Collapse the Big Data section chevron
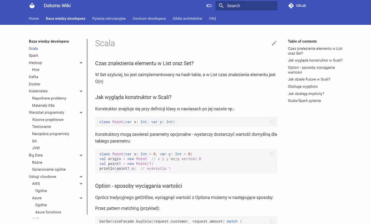Screen dimensions: 371x224 (x=81, y=155)
